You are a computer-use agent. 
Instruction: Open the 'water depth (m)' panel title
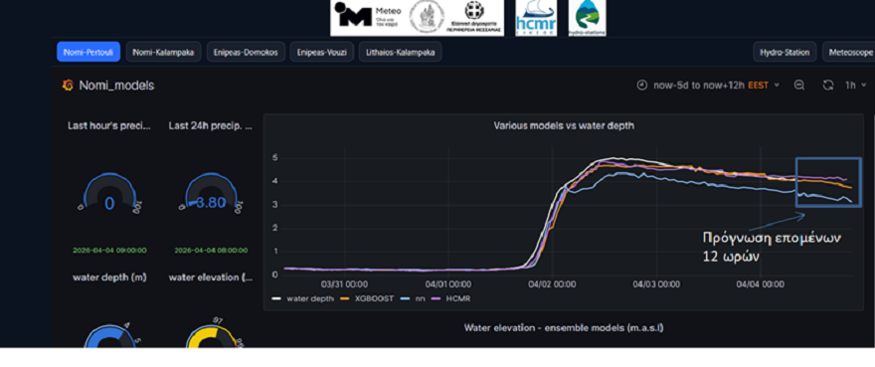click(109, 277)
